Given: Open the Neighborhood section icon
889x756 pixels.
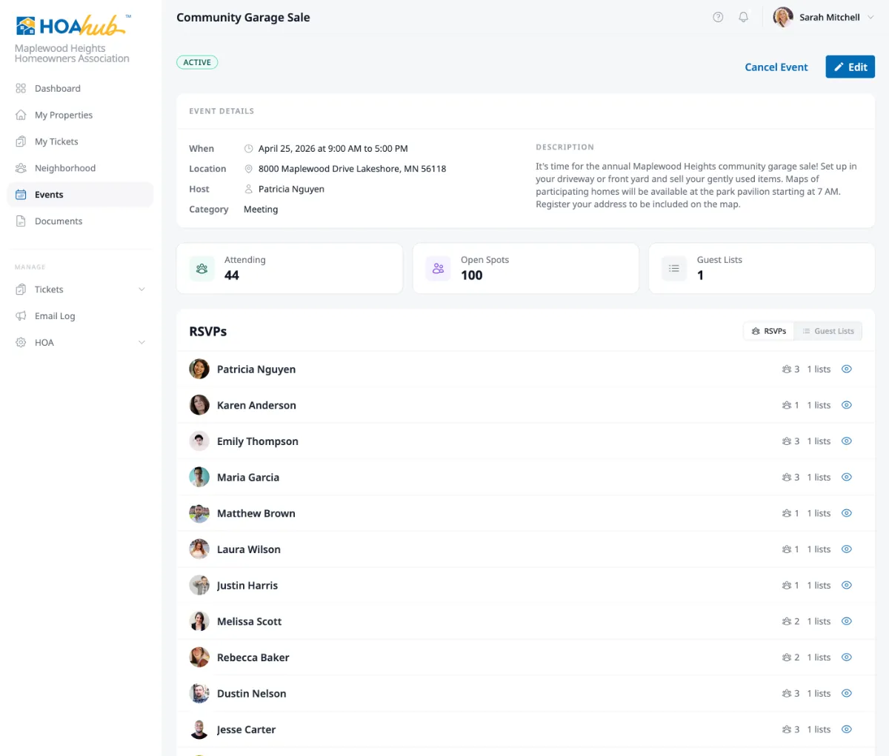Looking at the screenshot, I should (20, 168).
